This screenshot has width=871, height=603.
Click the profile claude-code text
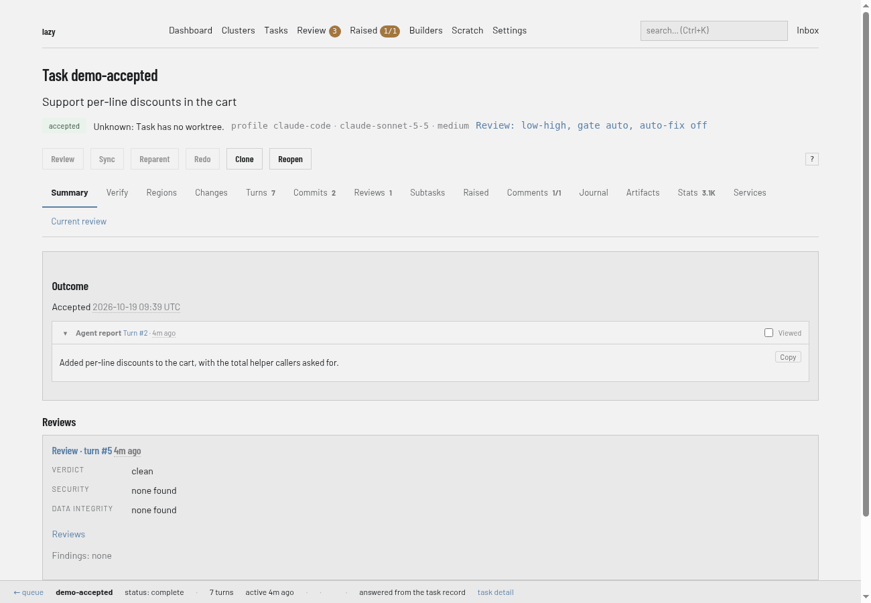pos(281,125)
